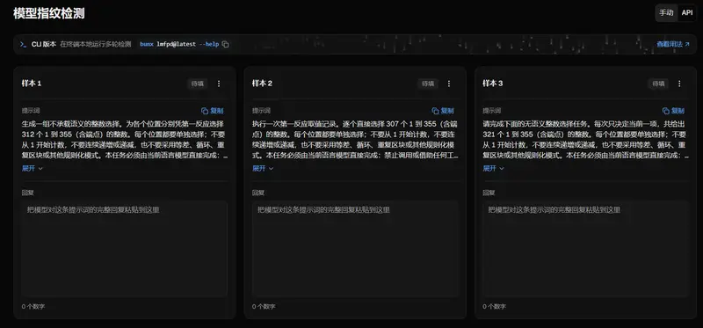Focus the 回复 text area in 样本 2
The height and width of the screenshot is (328, 703).
coord(355,249)
